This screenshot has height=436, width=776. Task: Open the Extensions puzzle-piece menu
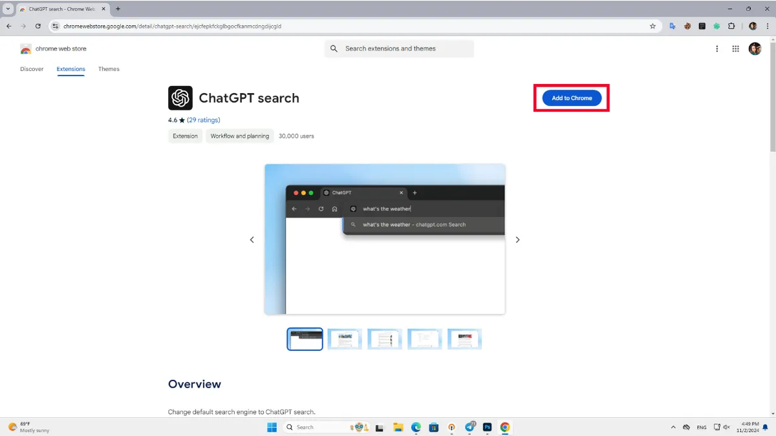tap(731, 26)
